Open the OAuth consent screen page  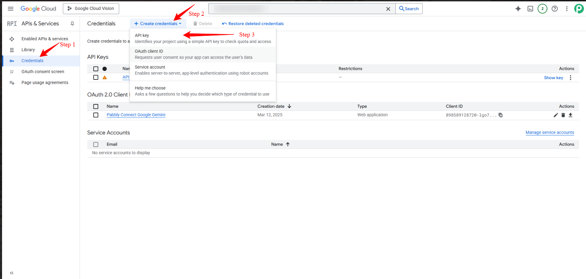(x=43, y=72)
